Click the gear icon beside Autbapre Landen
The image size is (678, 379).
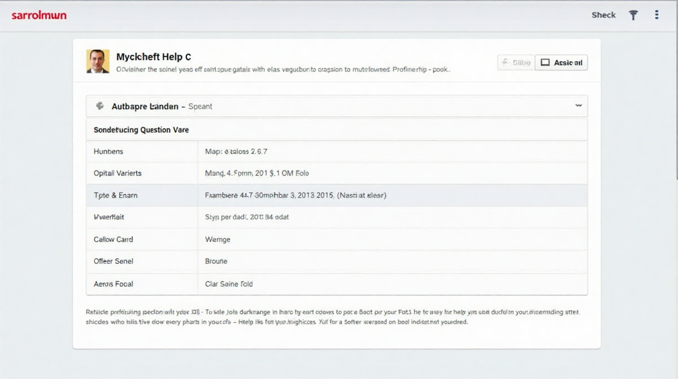[100, 106]
